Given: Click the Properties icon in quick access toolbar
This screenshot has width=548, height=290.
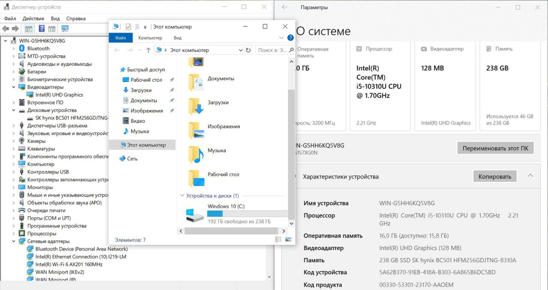Looking at the screenshot, I should pos(128,27).
